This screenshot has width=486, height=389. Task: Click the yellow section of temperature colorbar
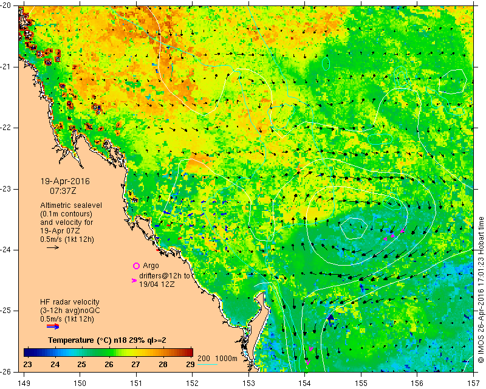[x=133, y=353]
